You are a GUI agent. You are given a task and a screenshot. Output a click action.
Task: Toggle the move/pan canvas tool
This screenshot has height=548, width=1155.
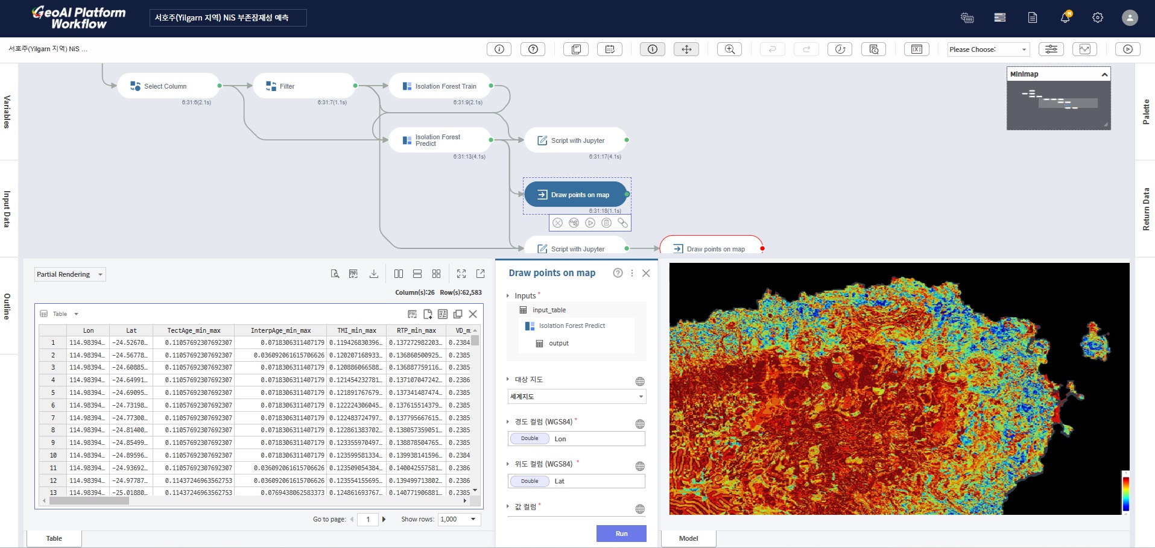pyautogui.click(x=686, y=49)
